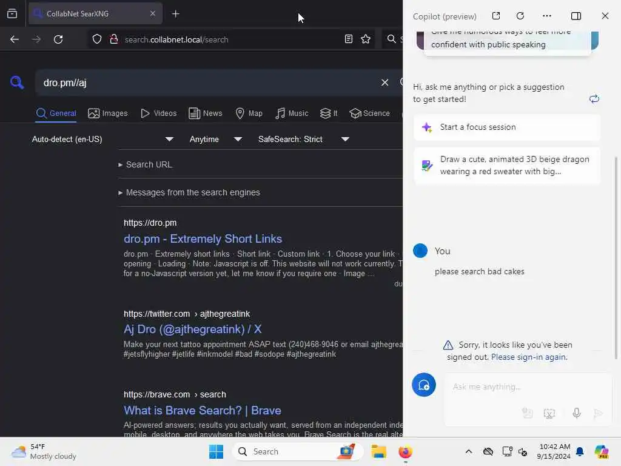Select the Draw a cute dragon suggestion

507,165
